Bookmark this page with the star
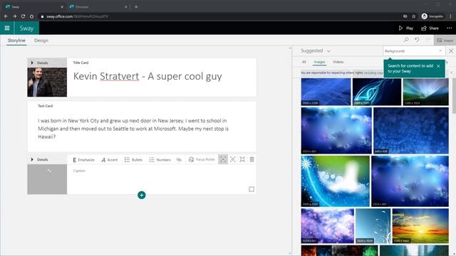Viewport: 456px width, 256px height. [x=413, y=16]
